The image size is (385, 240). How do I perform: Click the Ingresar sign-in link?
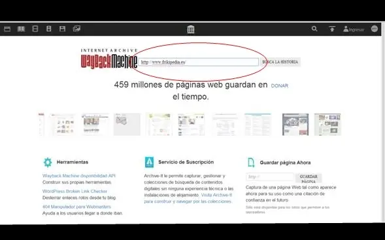[x=354, y=29]
